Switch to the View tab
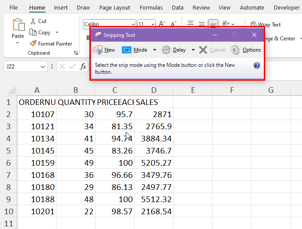The width and height of the screenshot is (302, 229). point(224,8)
